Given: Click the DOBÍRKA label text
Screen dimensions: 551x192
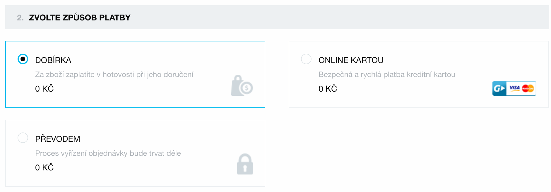Looking at the screenshot, I should point(53,60).
